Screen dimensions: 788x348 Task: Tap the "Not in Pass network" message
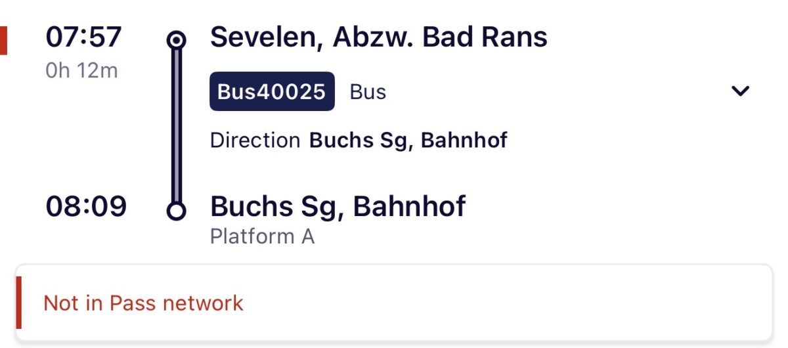(x=143, y=303)
